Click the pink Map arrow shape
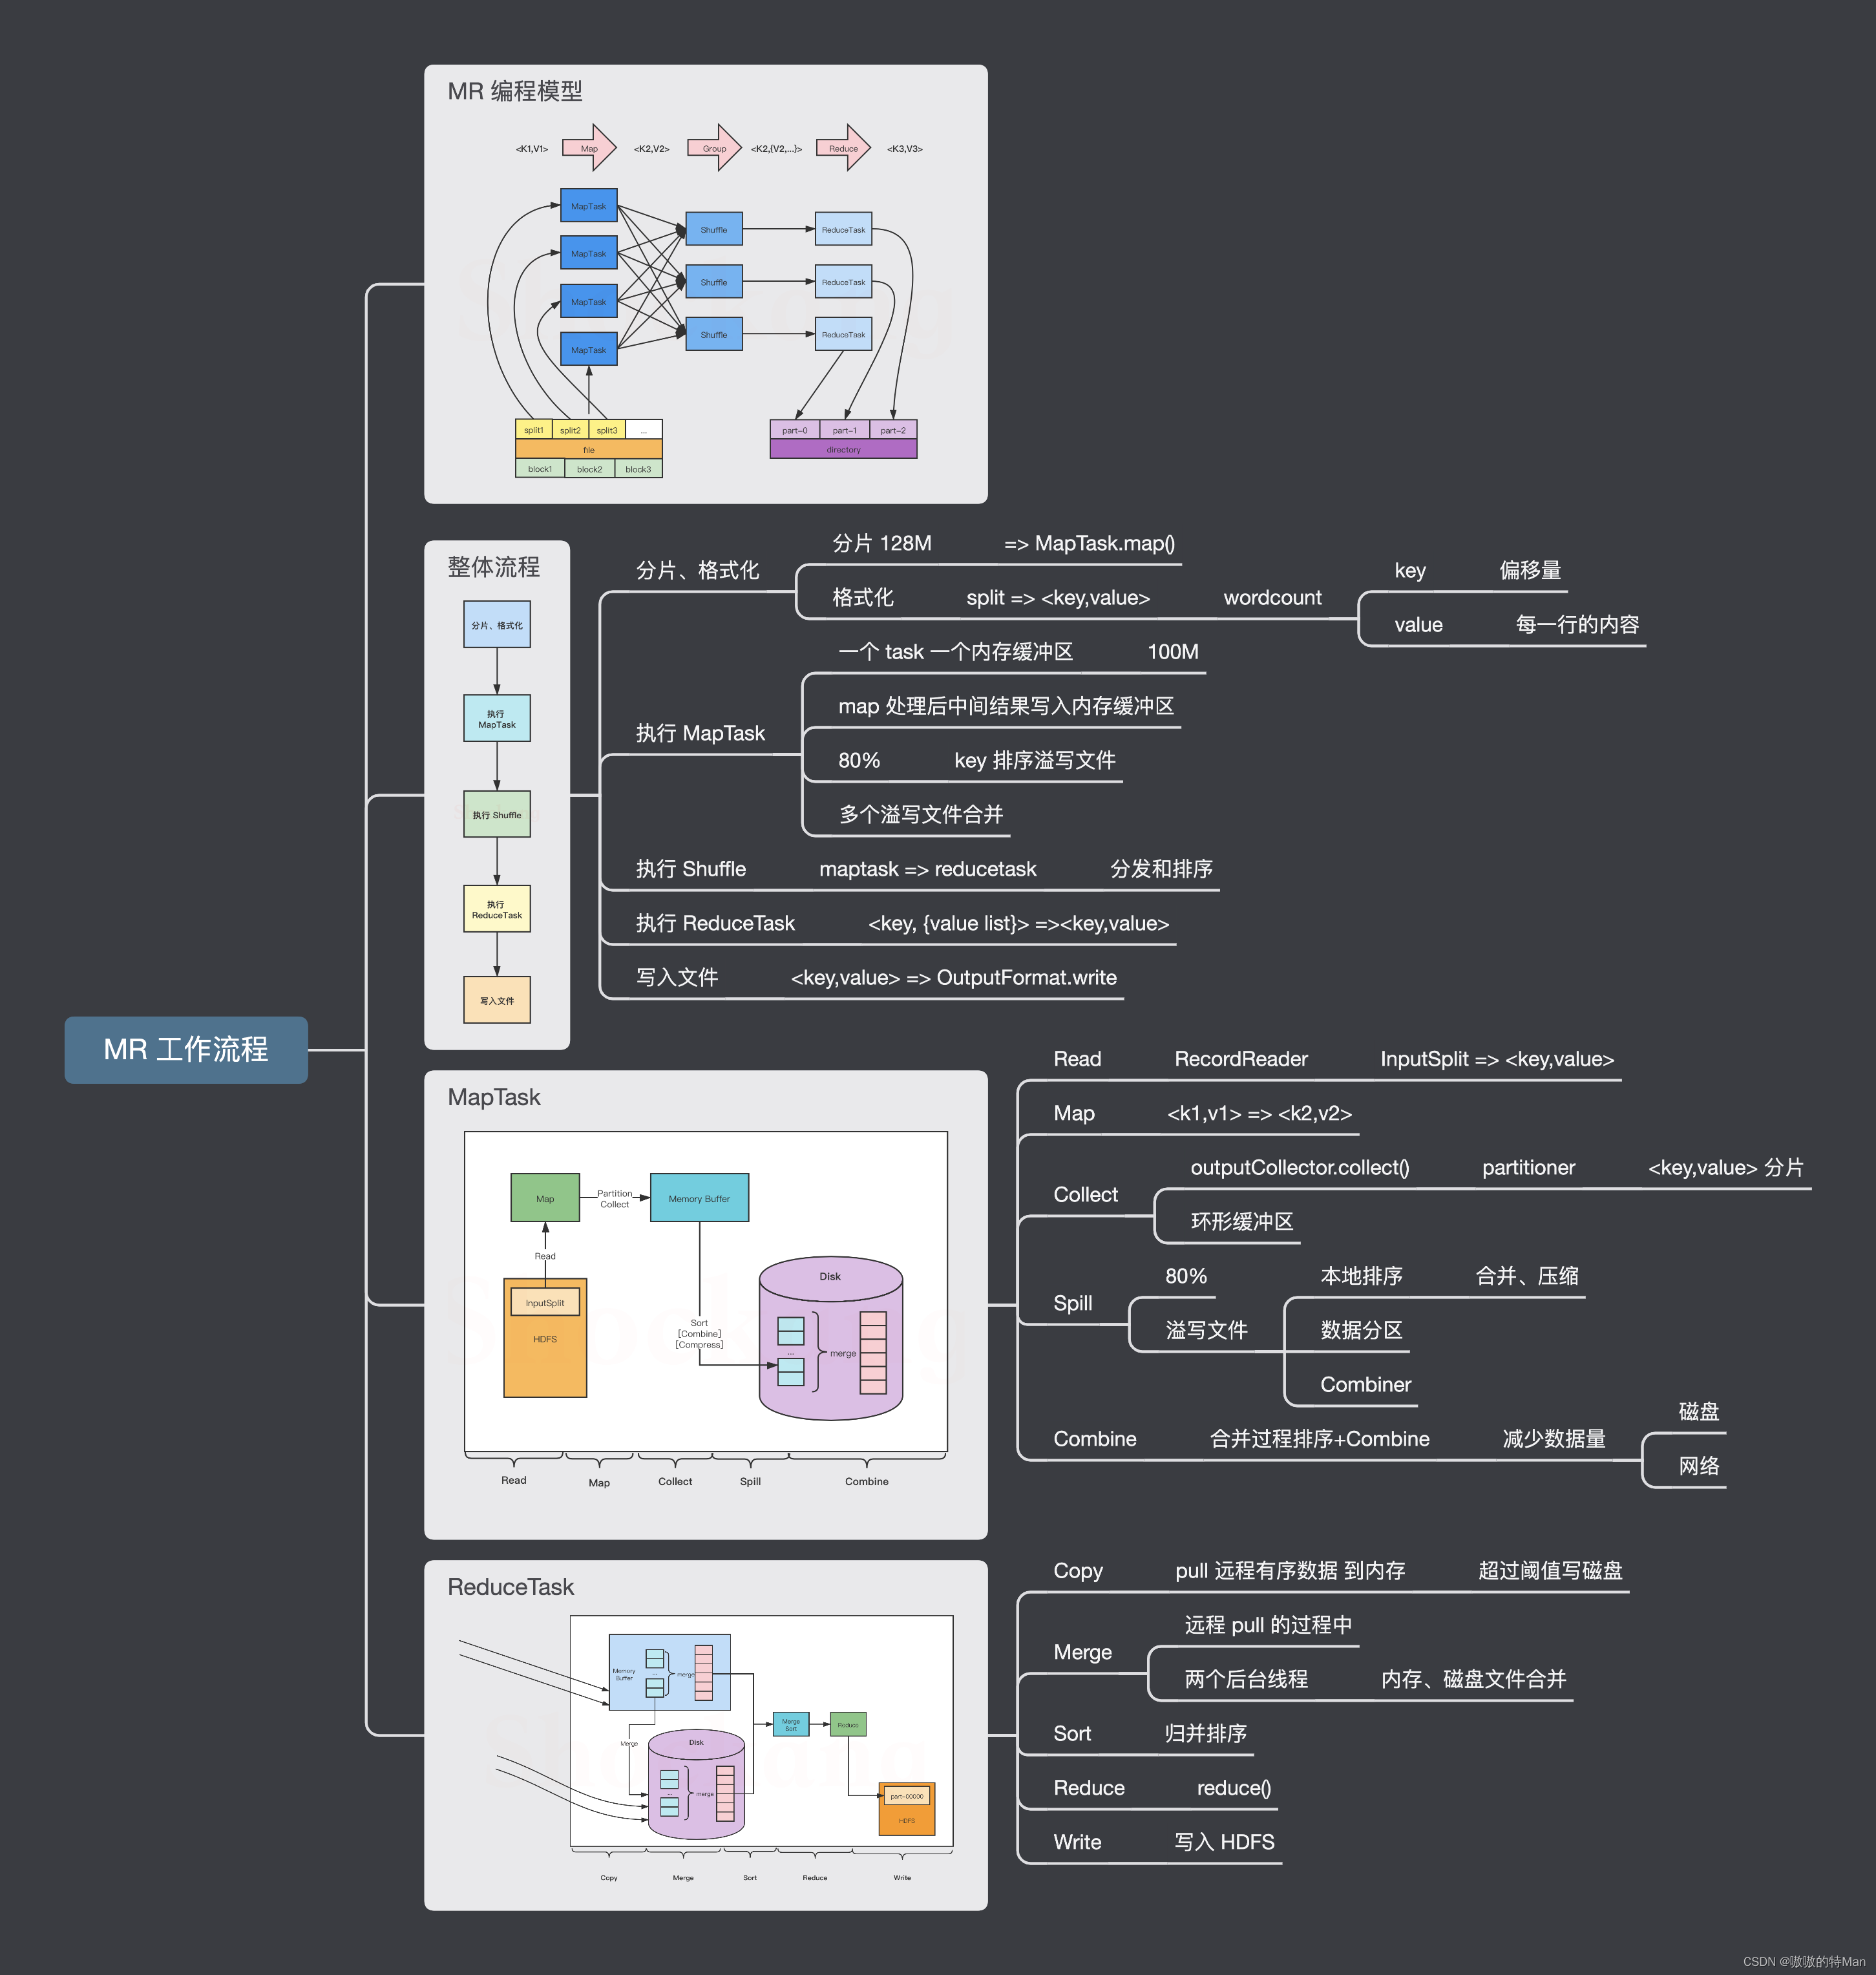 pyautogui.click(x=589, y=148)
